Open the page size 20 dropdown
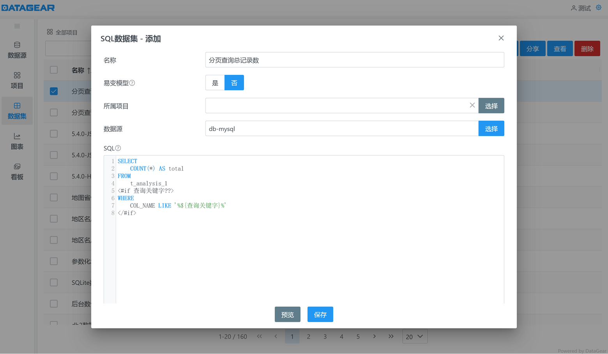608x354 pixels. click(x=415, y=336)
